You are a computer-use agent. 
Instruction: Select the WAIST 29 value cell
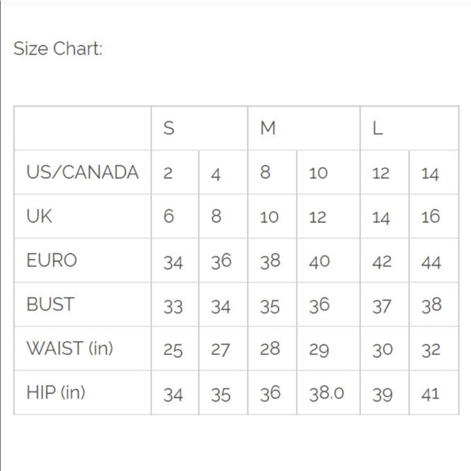(319, 350)
